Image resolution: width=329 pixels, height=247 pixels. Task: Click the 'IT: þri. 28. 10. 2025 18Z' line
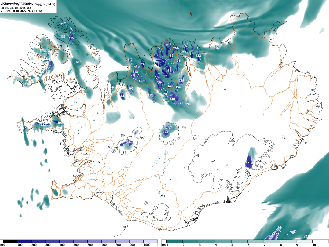pyautogui.click(x=16, y=8)
